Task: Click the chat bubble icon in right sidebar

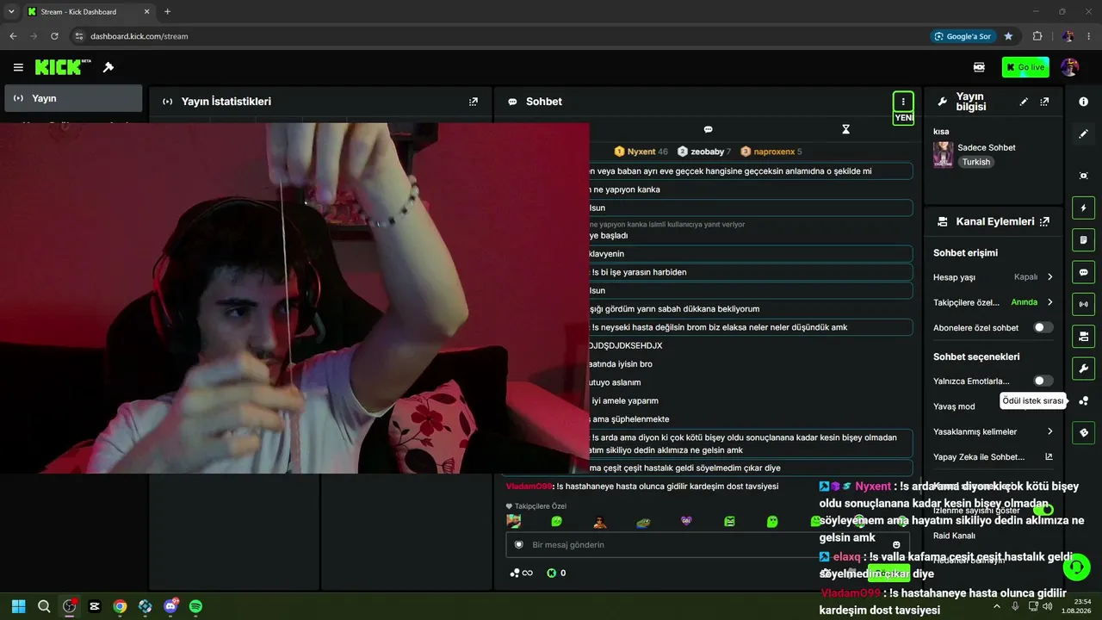Action: [1083, 272]
